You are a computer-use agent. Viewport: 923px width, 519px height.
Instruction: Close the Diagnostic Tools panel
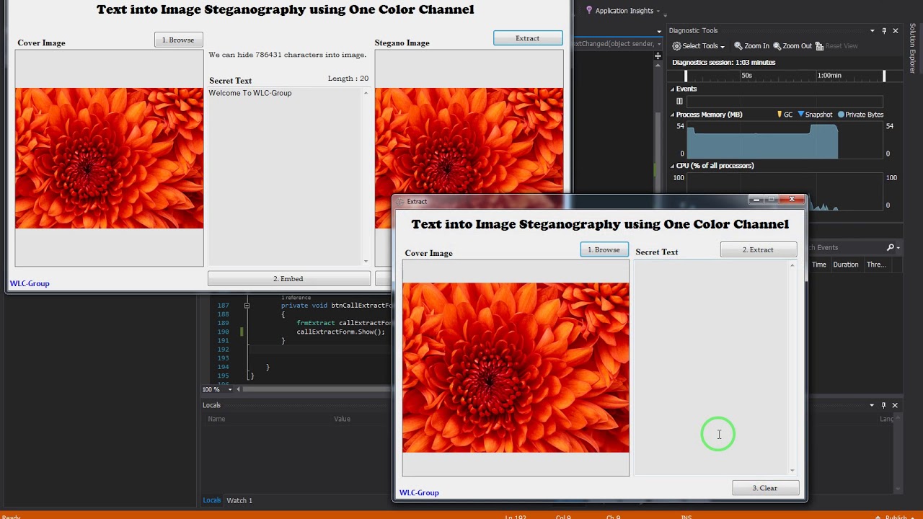pyautogui.click(x=896, y=31)
